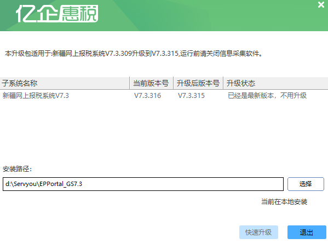This screenshot has width=328, height=244.
Task: Click the 安装路径 label
Action: (17, 169)
